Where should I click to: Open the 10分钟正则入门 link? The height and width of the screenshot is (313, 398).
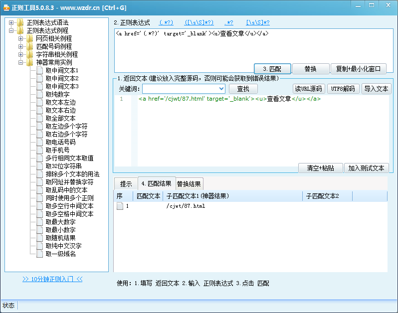[52, 279]
